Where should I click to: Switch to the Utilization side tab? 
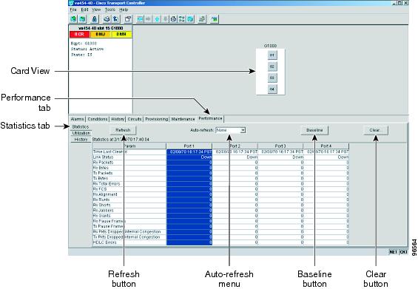pyautogui.click(x=81, y=133)
